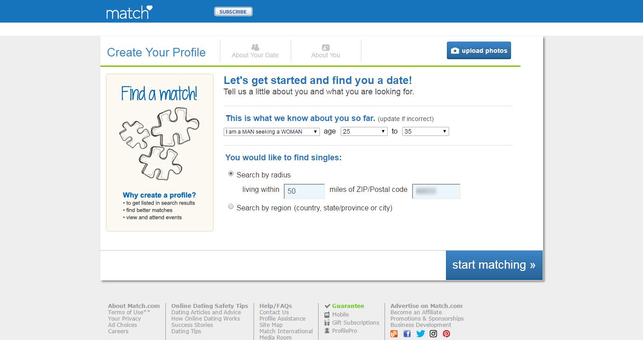Open the Contact Us link
643x340 pixels.
pyautogui.click(x=274, y=312)
